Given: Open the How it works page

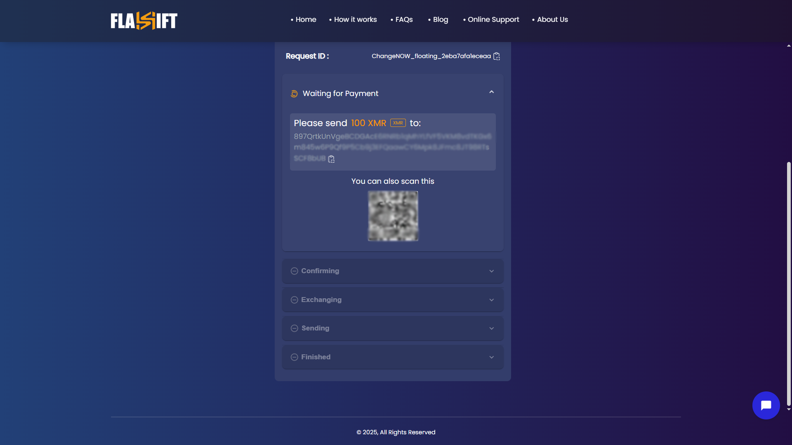Looking at the screenshot, I should (355, 19).
